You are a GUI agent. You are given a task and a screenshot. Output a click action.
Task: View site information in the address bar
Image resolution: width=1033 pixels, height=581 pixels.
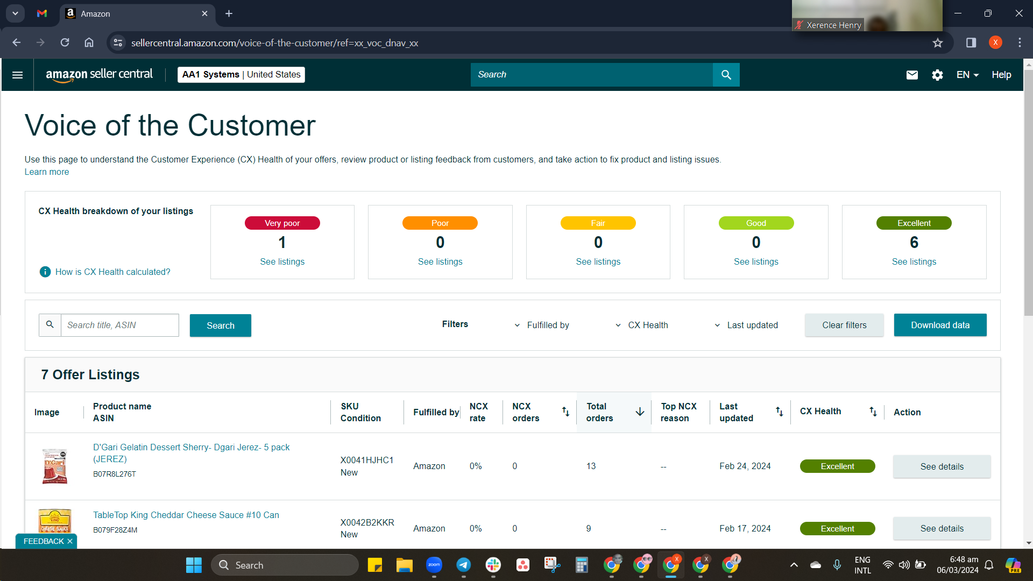point(118,42)
